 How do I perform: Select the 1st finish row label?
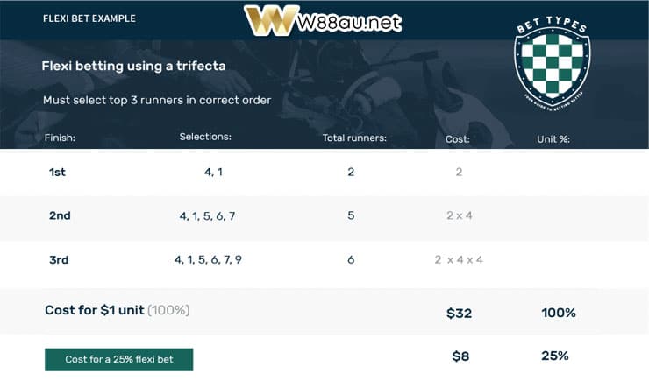[57, 172]
